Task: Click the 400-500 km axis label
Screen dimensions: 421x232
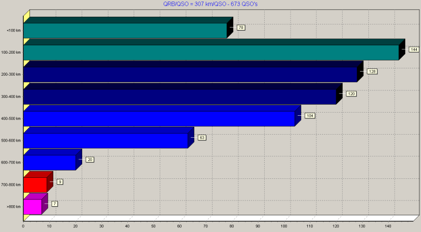Action: [x=11, y=118]
